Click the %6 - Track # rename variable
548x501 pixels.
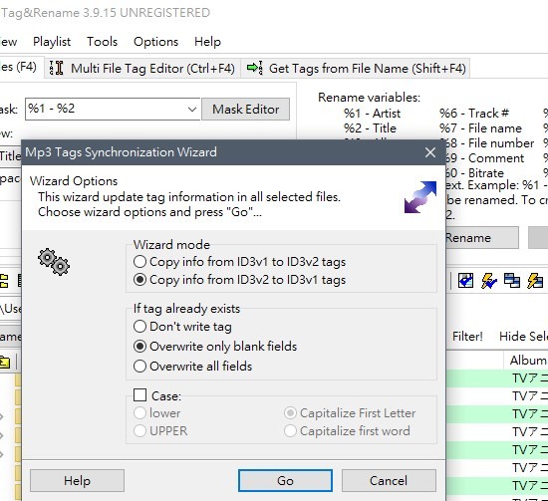tap(474, 114)
